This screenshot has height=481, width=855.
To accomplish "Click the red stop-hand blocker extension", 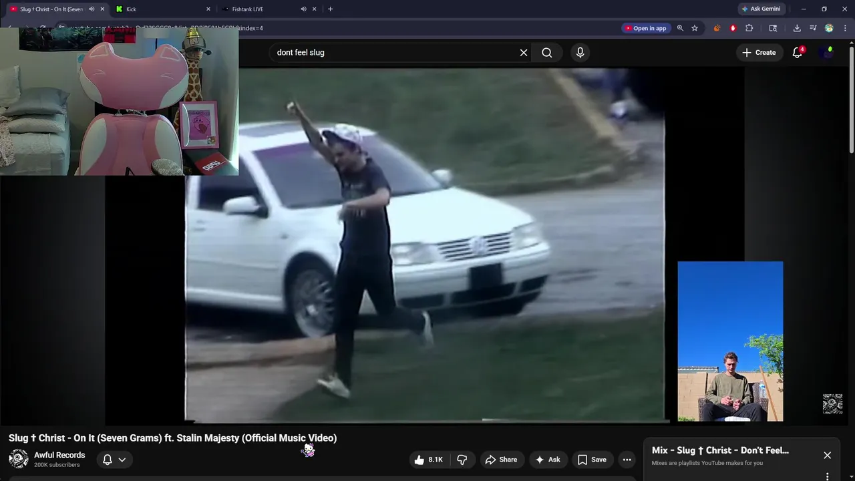I will [733, 28].
